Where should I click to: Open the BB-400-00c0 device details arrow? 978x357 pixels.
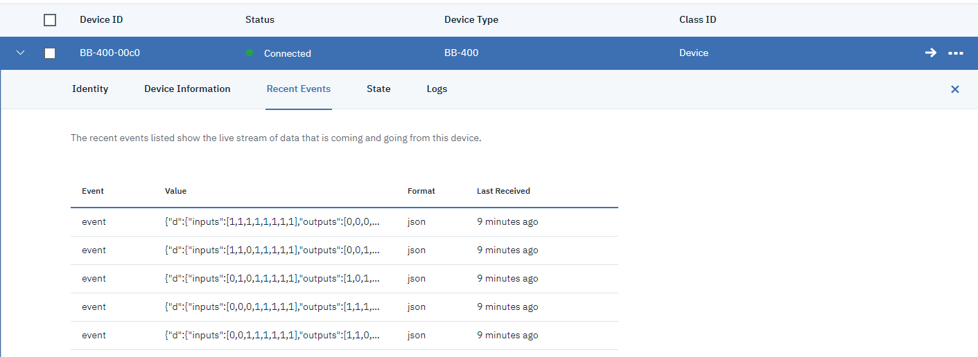[931, 53]
